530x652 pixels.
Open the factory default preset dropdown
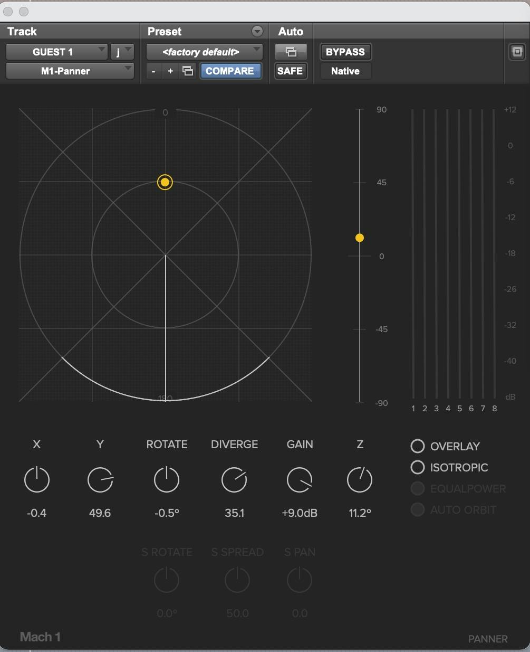point(204,52)
